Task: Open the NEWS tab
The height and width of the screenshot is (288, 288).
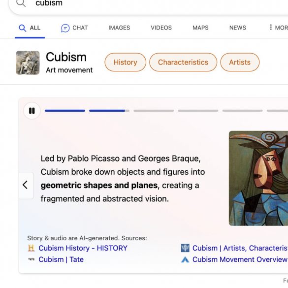Action: coord(238,28)
